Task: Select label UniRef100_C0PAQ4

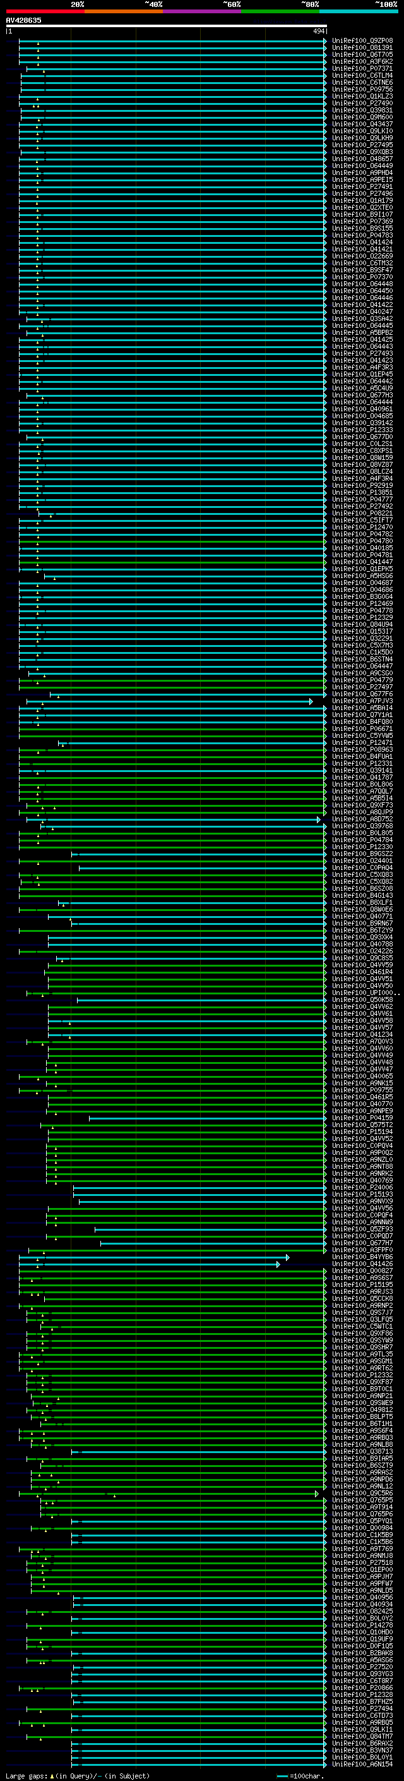Action: coord(362,867)
